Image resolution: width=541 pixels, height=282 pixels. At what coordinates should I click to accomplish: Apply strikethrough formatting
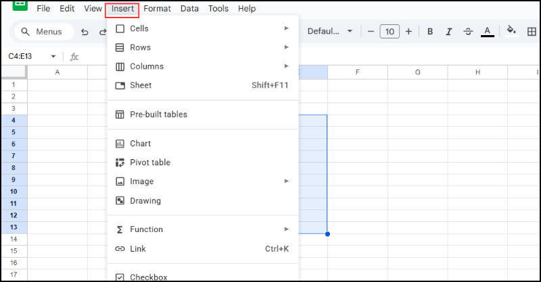coord(468,32)
